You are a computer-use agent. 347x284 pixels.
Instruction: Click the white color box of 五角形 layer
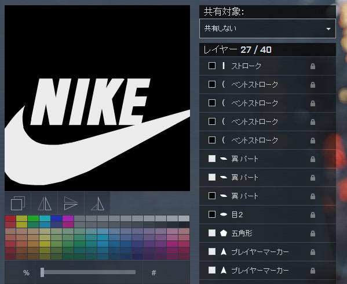(212, 233)
